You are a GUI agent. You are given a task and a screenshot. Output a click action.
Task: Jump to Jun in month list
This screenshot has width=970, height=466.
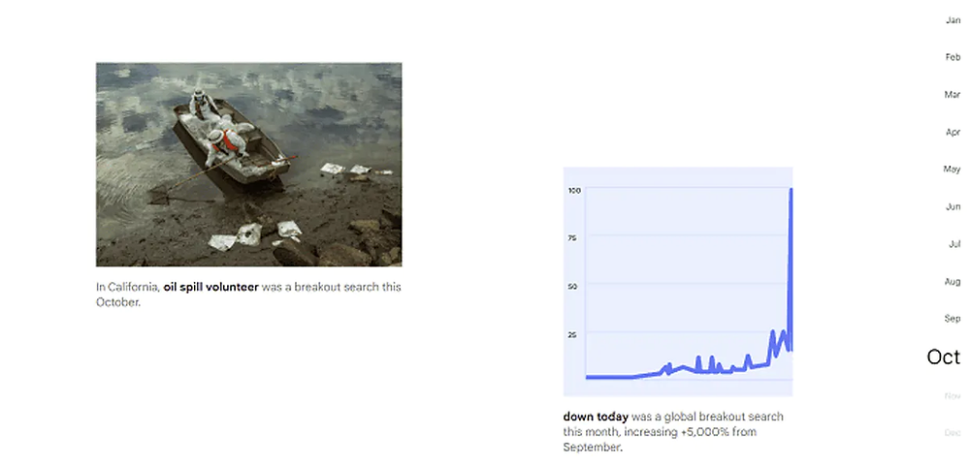953,206
